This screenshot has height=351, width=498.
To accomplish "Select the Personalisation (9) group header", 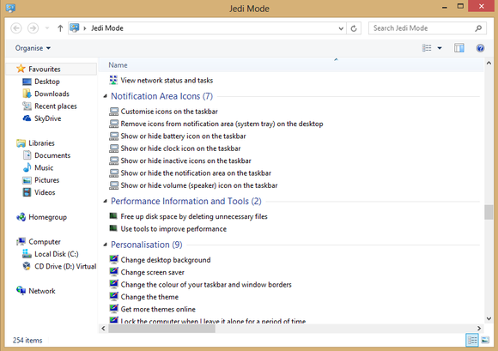I will point(147,245).
